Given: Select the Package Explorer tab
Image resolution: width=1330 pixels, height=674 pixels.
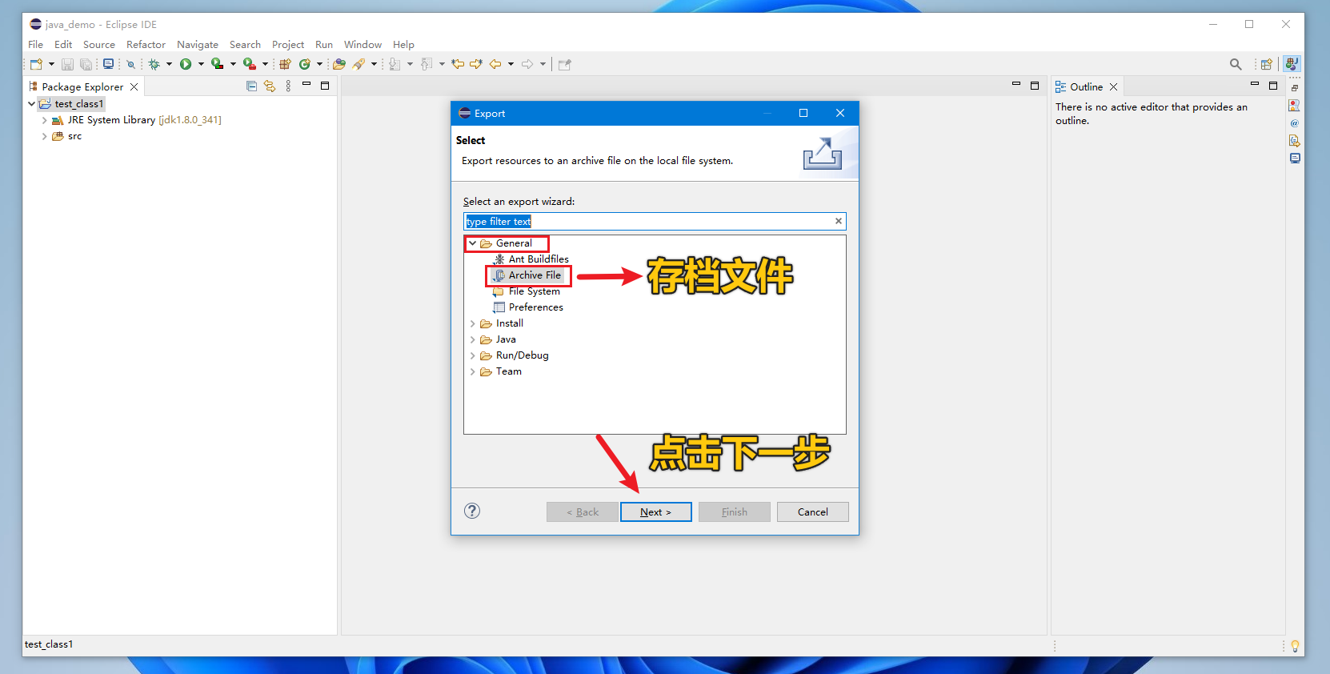Looking at the screenshot, I should point(83,86).
